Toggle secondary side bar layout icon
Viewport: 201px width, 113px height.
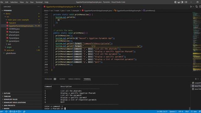tap(182, 2)
